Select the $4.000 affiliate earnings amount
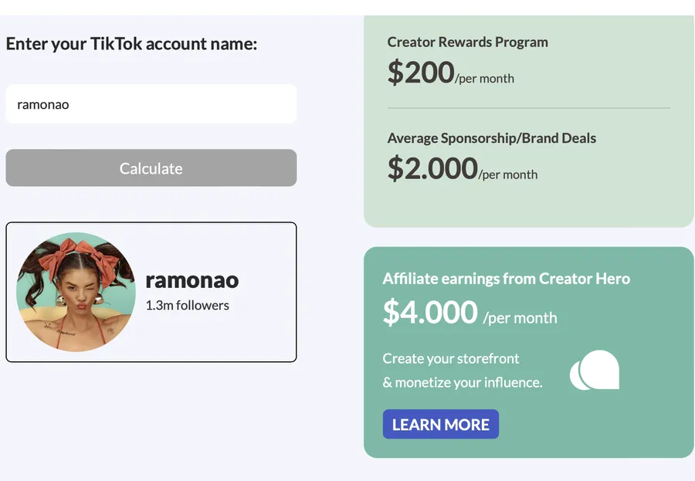 pyautogui.click(x=430, y=312)
